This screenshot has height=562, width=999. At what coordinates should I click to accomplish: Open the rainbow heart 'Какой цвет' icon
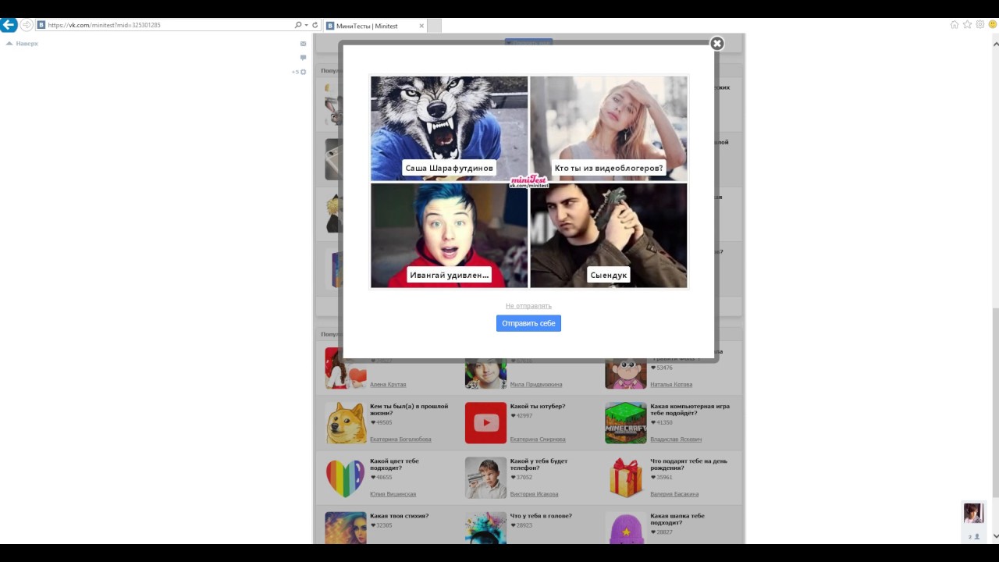click(346, 478)
